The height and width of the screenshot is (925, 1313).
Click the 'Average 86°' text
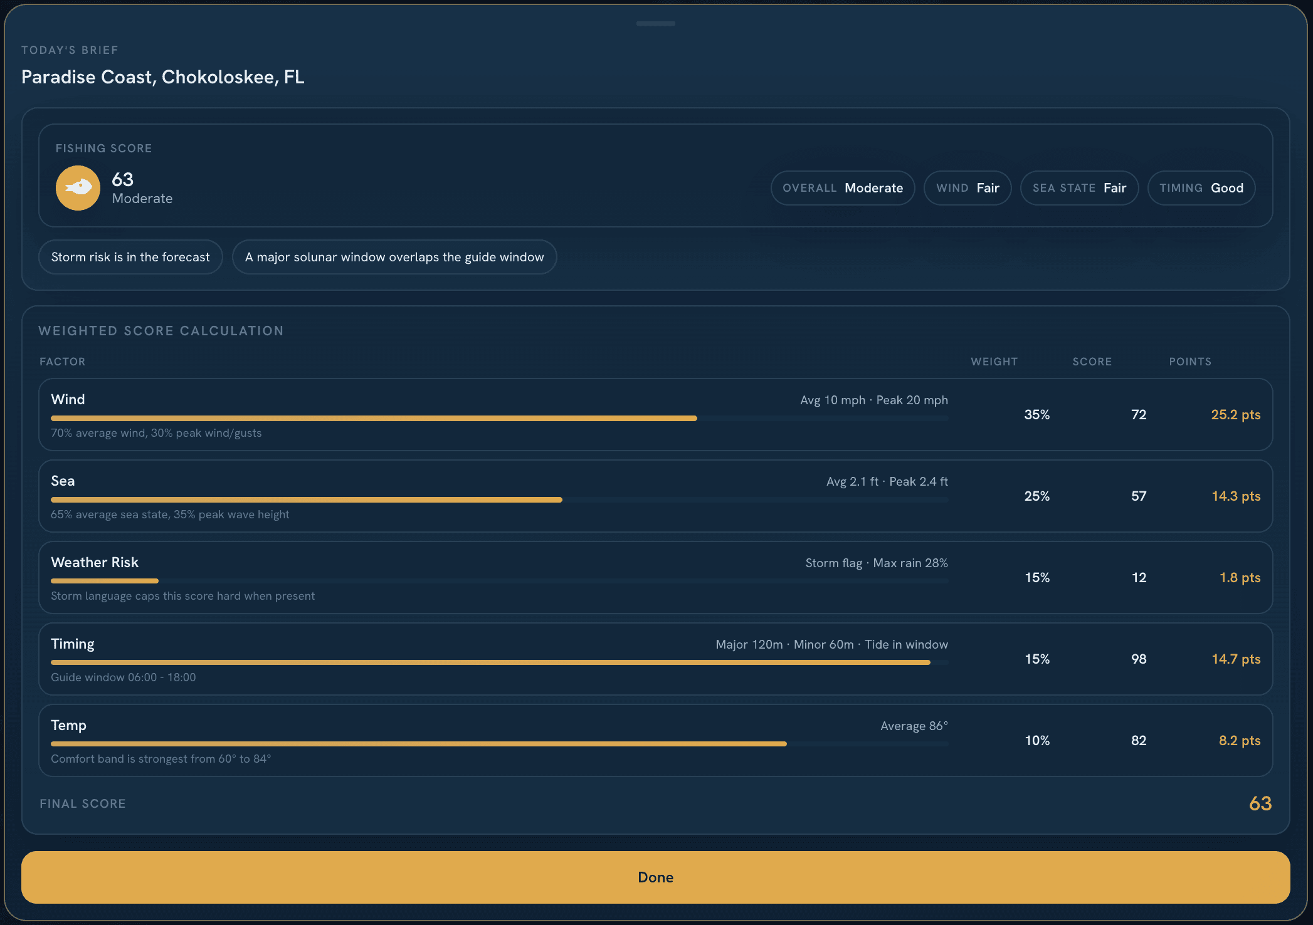914,726
